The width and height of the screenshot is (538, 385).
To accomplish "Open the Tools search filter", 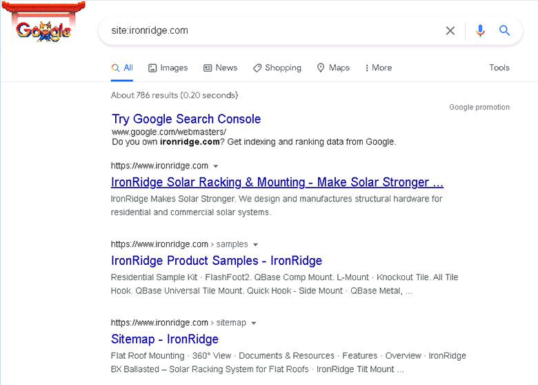I will [499, 68].
